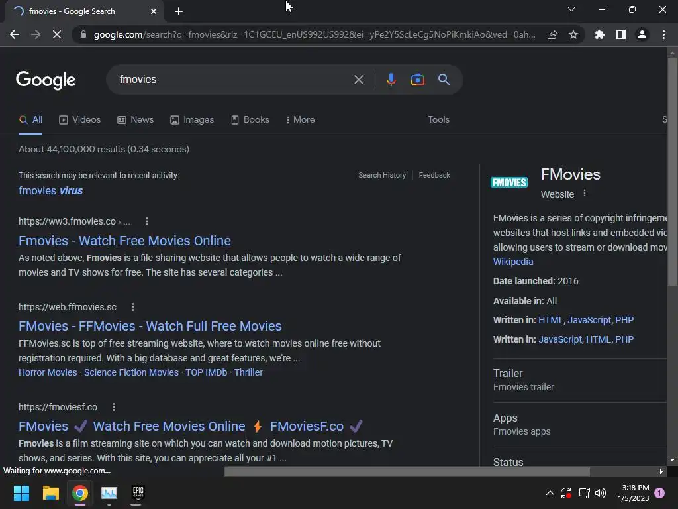678x509 pixels.
Task: Click the vertical page scrollbar thumb
Action: [672, 171]
